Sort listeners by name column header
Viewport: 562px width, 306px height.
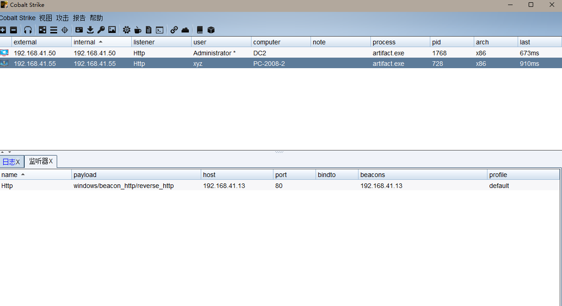(x=36, y=175)
